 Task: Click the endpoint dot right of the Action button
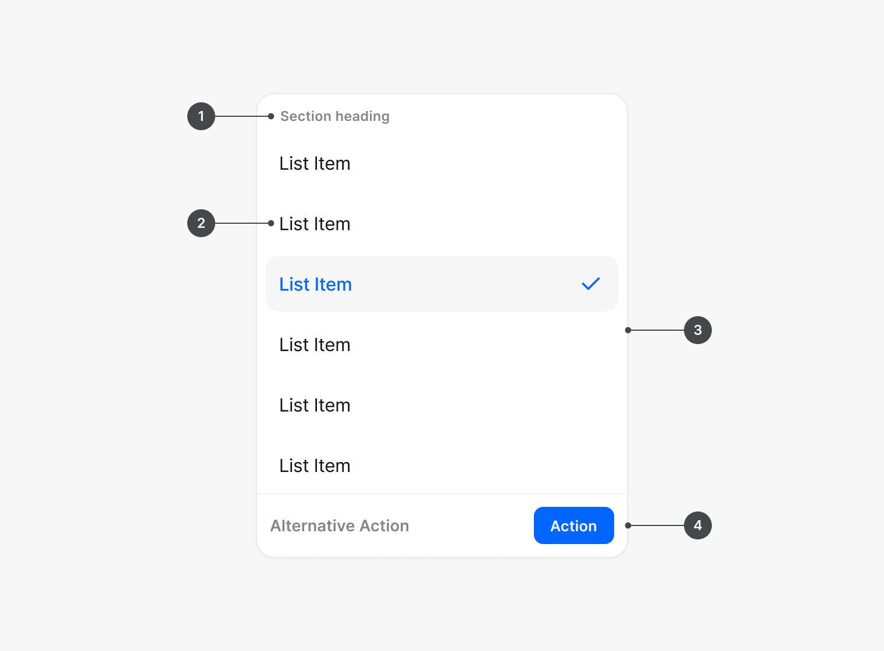click(628, 525)
